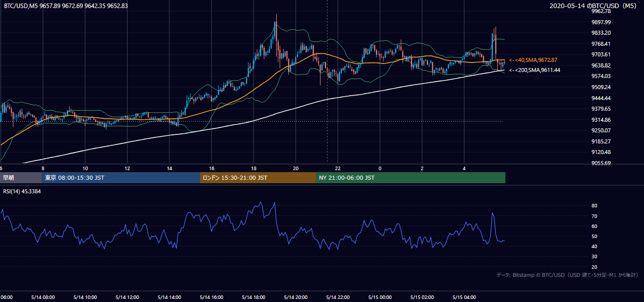
Task: Click the 5/14 14:00 date label
Action: pyautogui.click(x=169, y=297)
